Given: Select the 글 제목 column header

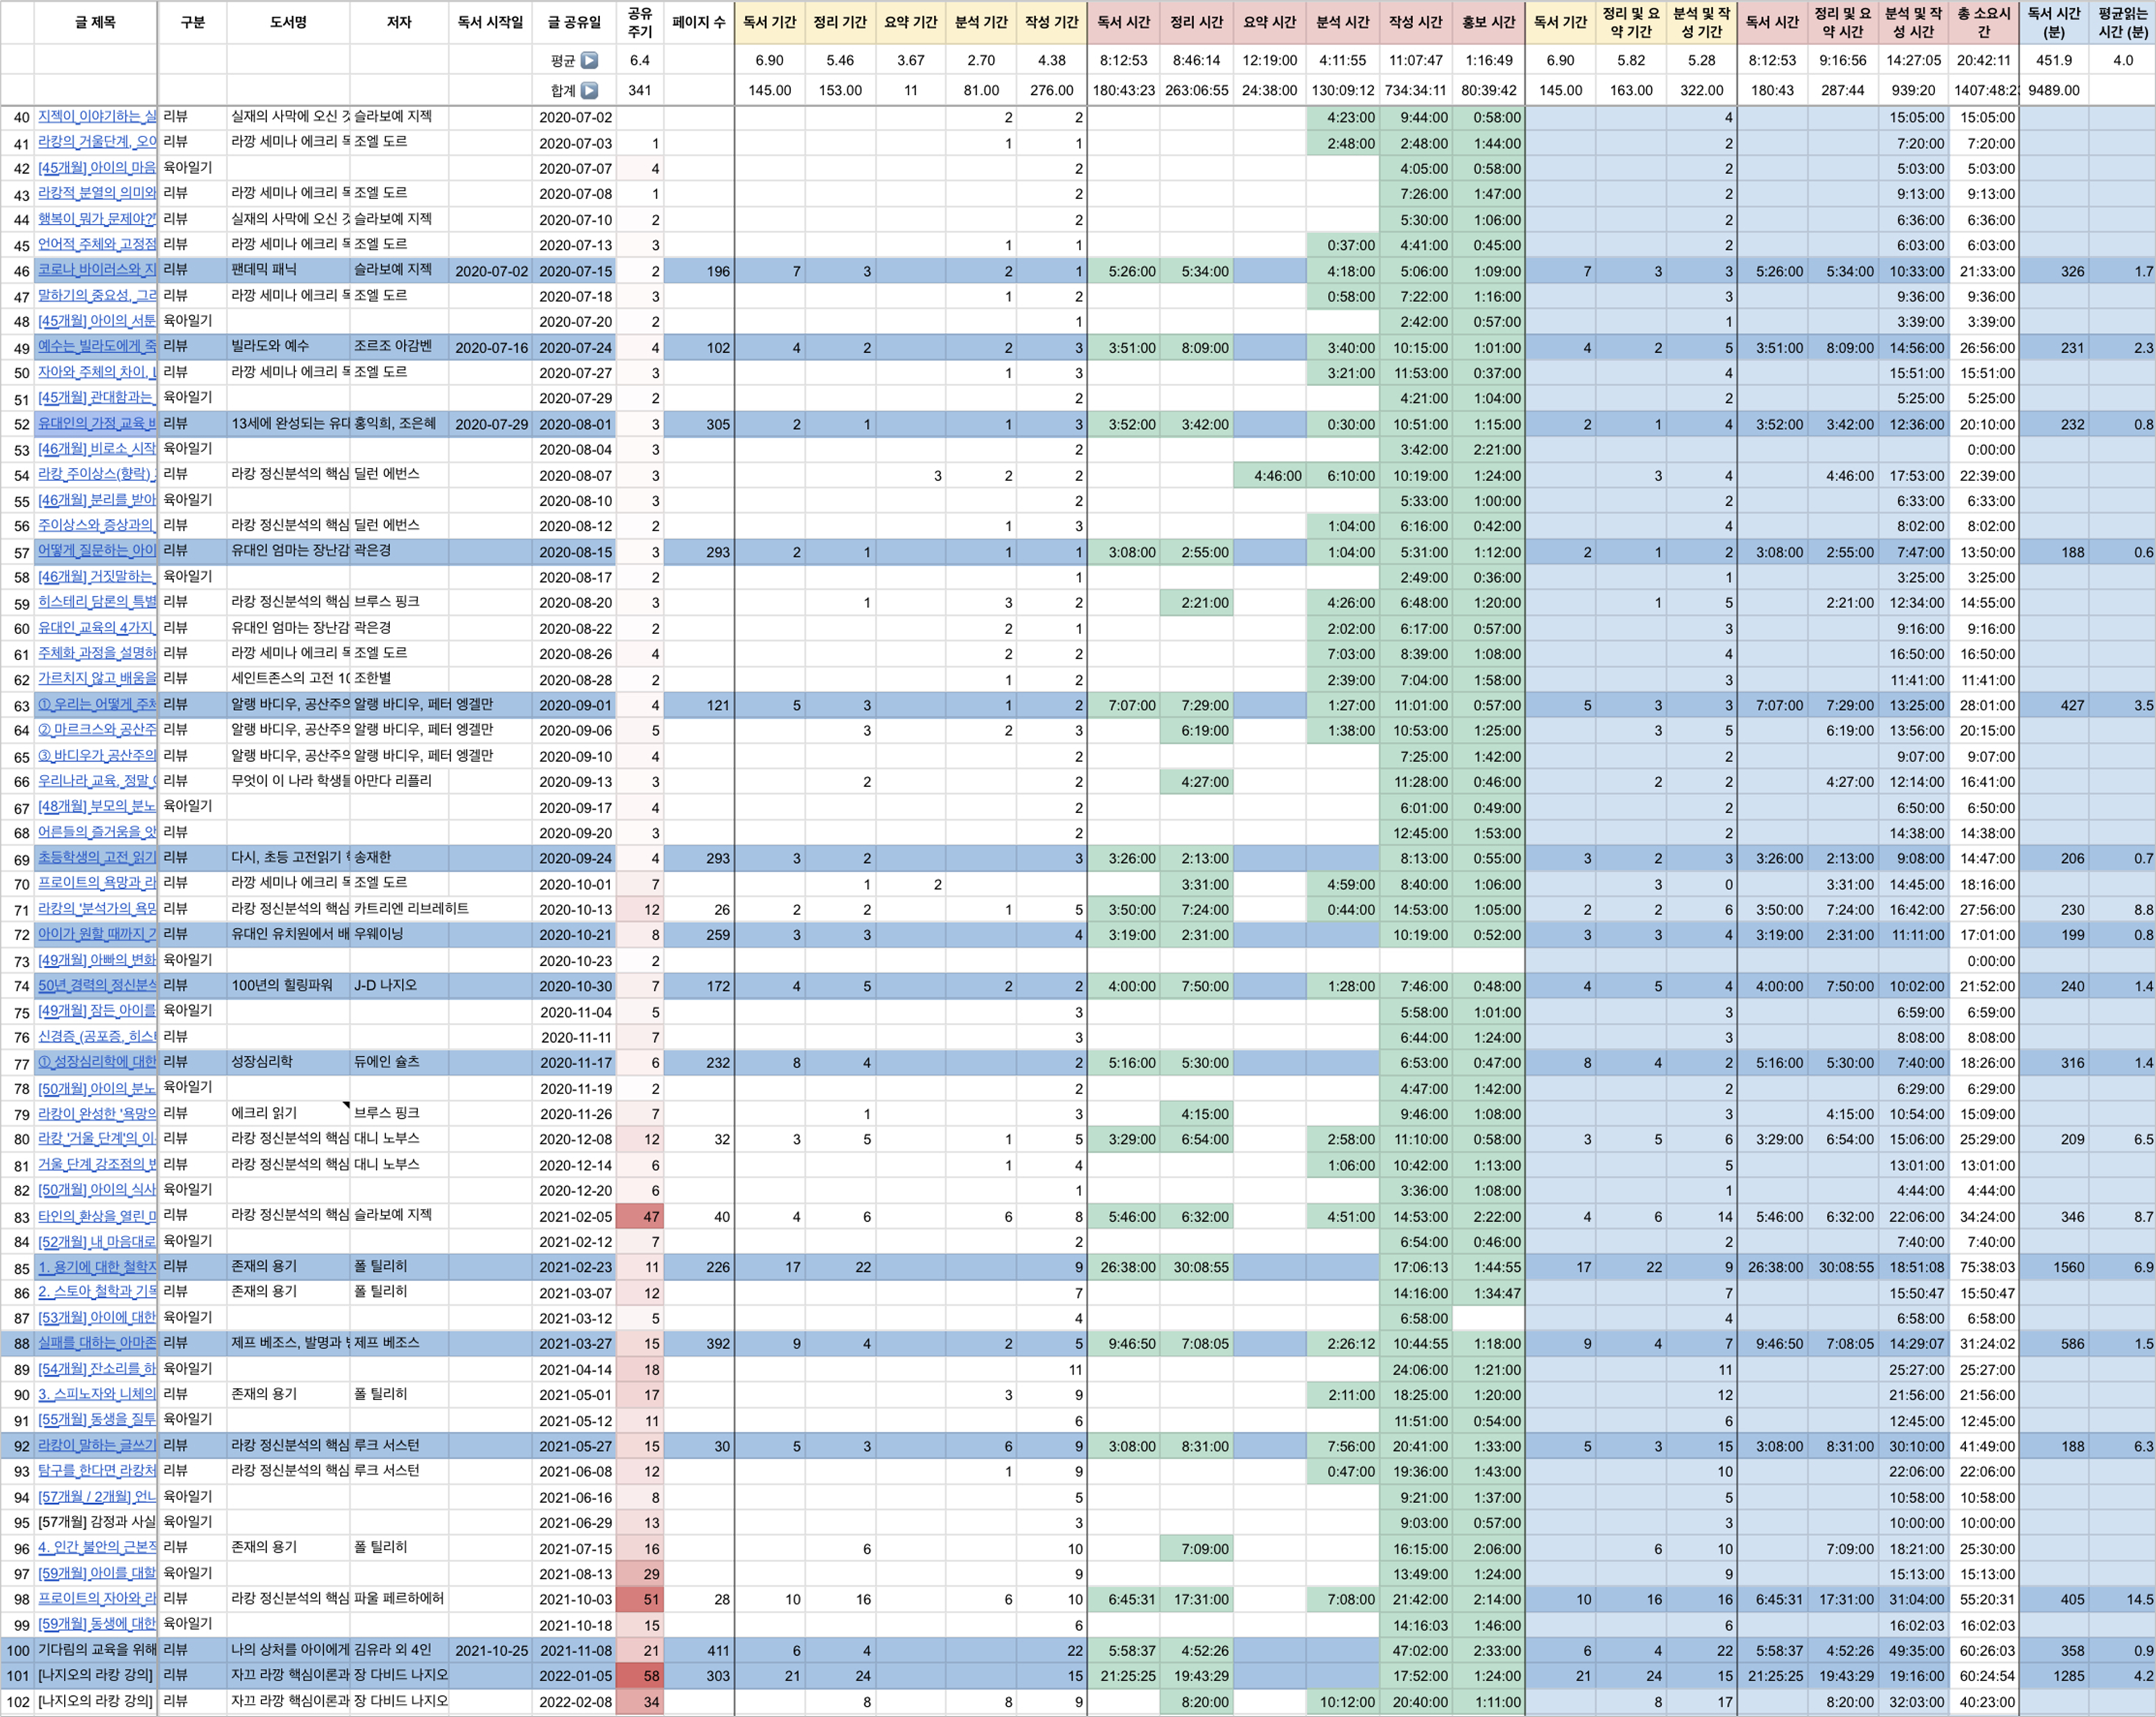Looking at the screenshot, I should click(x=95, y=22).
